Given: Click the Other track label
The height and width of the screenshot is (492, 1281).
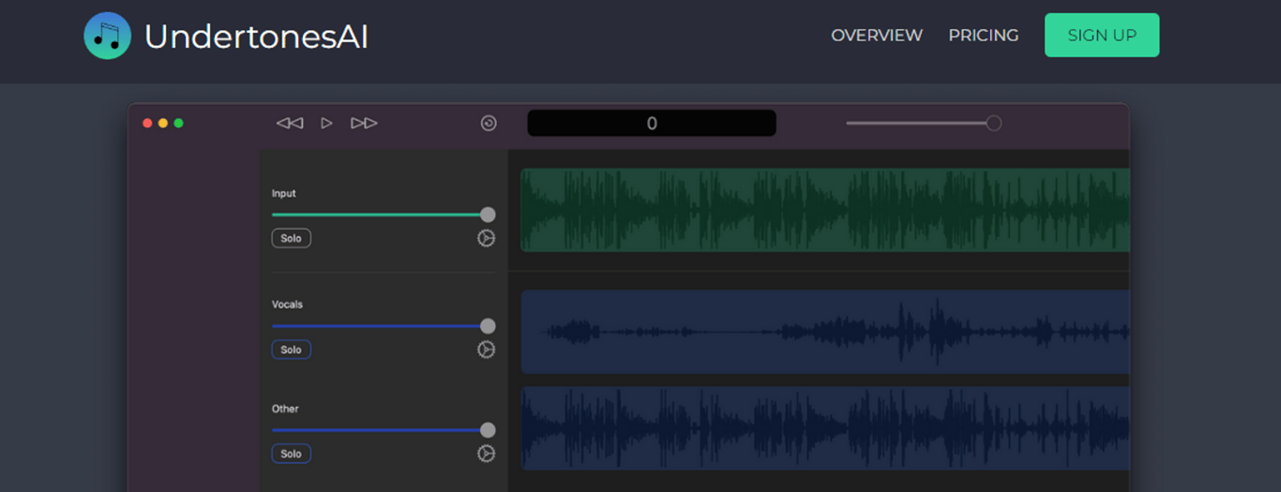Looking at the screenshot, I should 285,409.
